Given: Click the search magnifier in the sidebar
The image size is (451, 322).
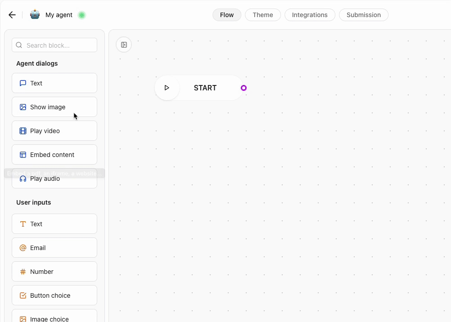Looking at the screenshot, I should 18,45.
